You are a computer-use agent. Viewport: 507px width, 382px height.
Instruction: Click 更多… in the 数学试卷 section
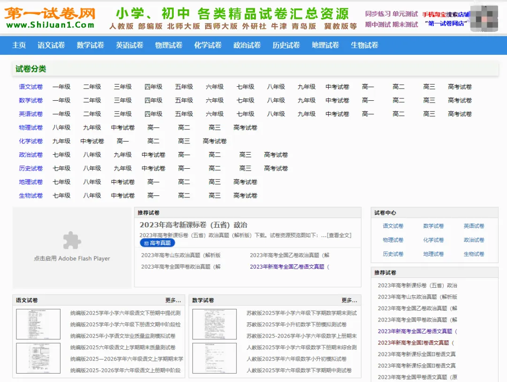coord(349,300)
